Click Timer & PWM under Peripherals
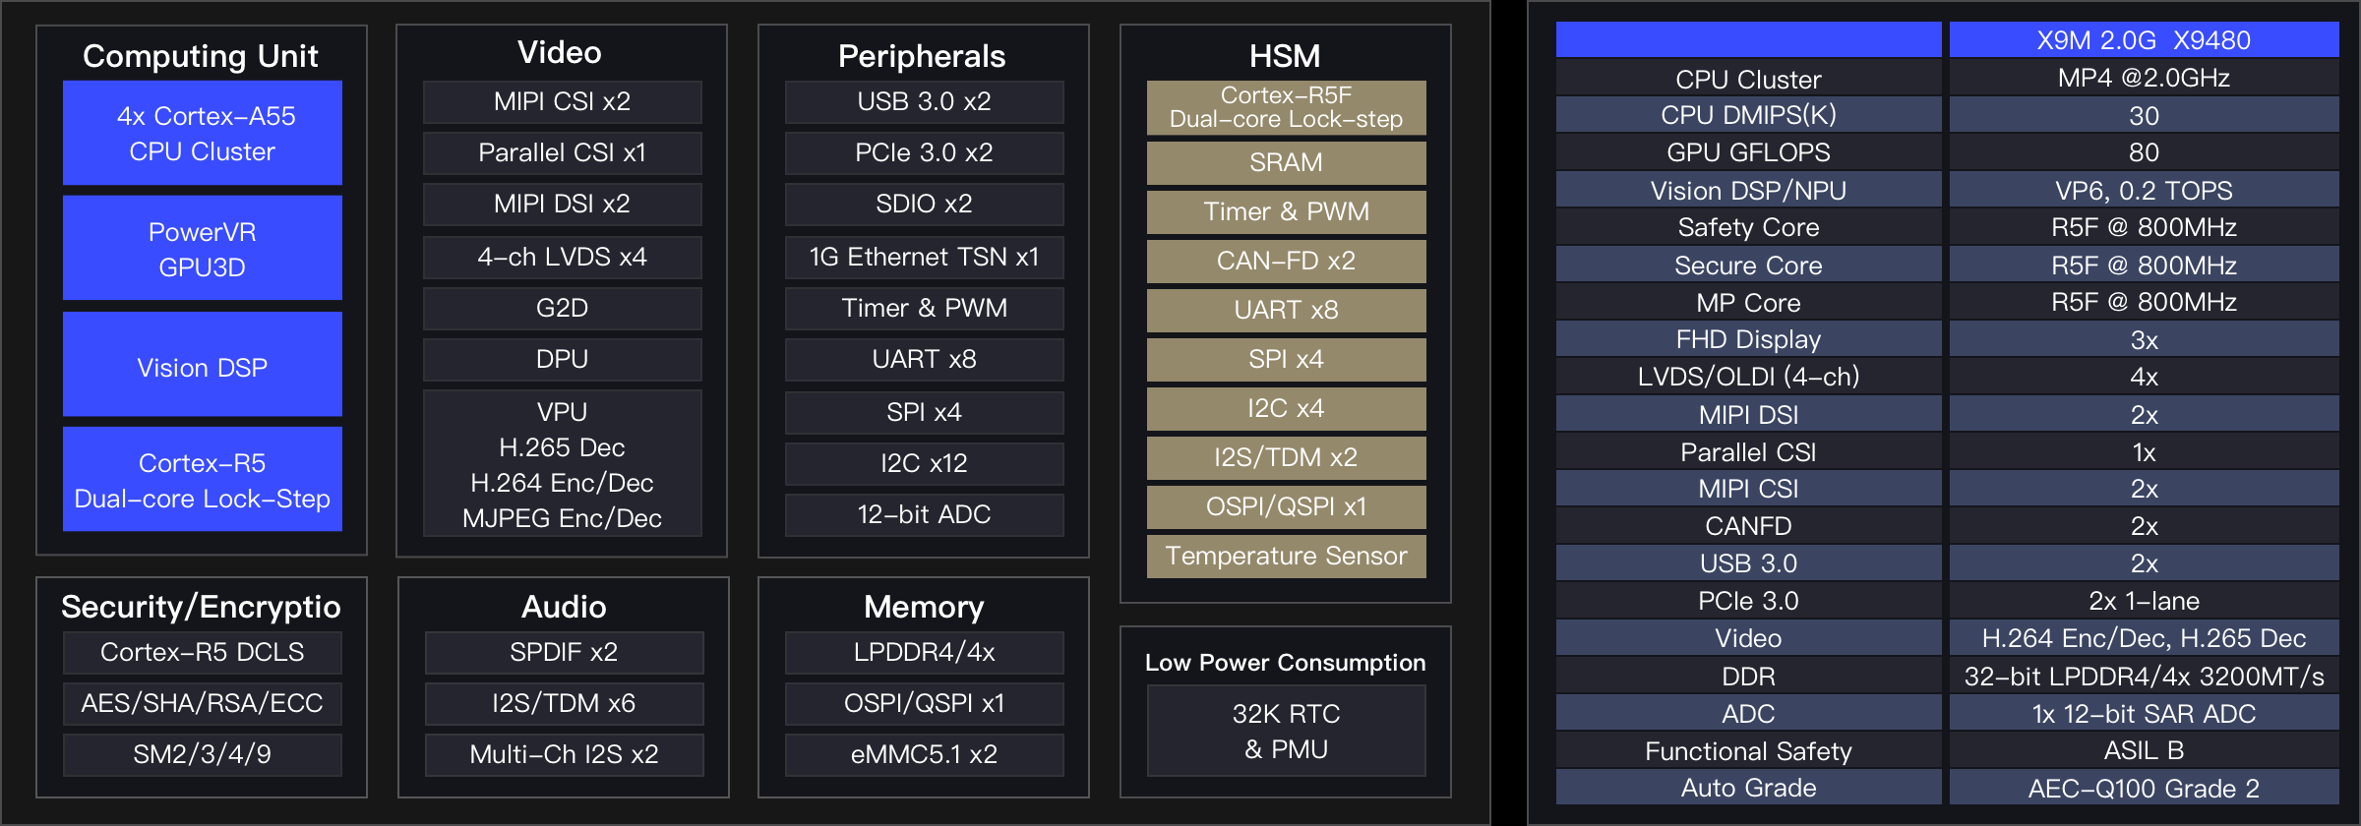The width and height of the screenshot is (2361, 826). tap(924, 308)
